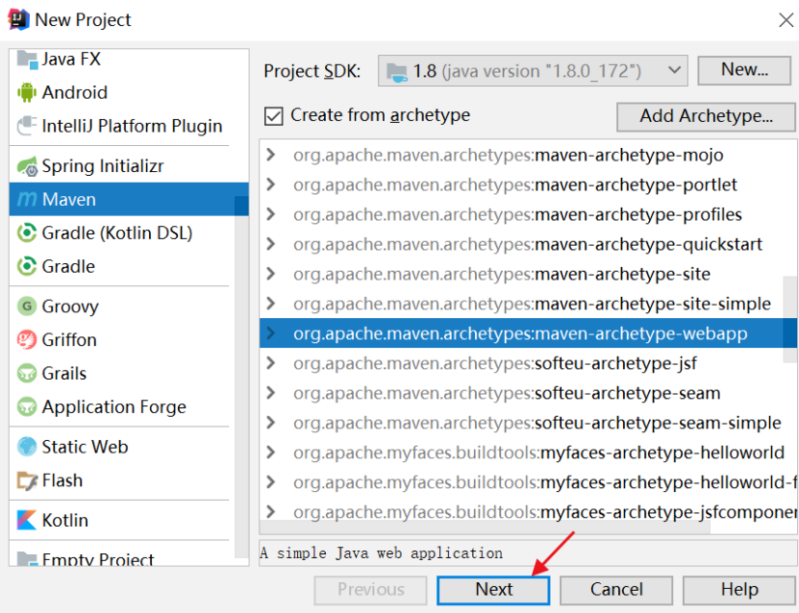The height and width of the screenshot is (613, 799).
Task: Select Spring Initializr project type
Action: (x=122, y=166)
